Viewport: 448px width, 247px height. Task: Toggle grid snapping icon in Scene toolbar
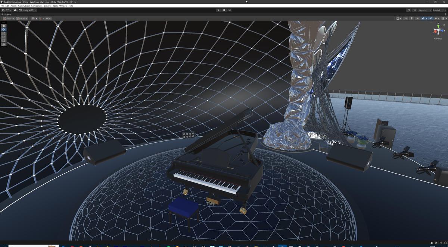[x=40, y=18]
